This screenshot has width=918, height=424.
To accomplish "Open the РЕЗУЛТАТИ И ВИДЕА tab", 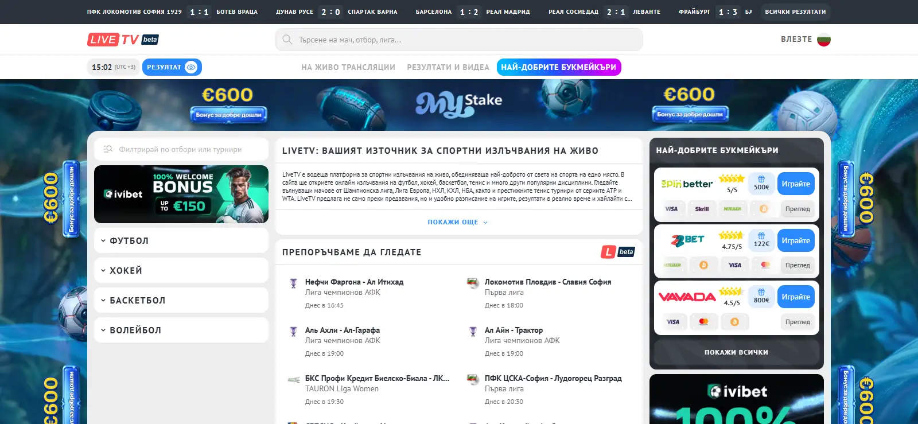I will click(x=448, y=67).
